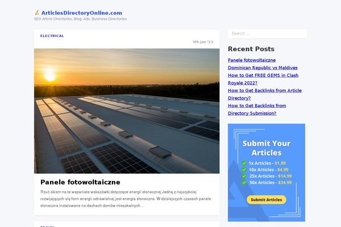Click the 25x Articles - $14.99 green checkmark
The height and width of the screenshot is (227, 341).
pyautogui.click(x=244, y=176)
